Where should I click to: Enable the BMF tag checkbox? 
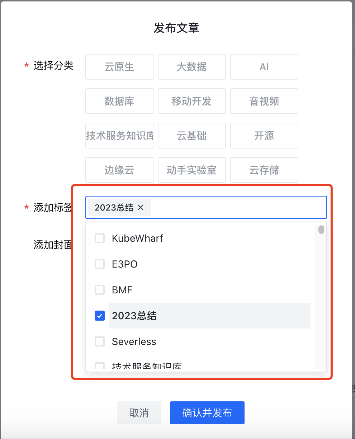tap(100, 290)
